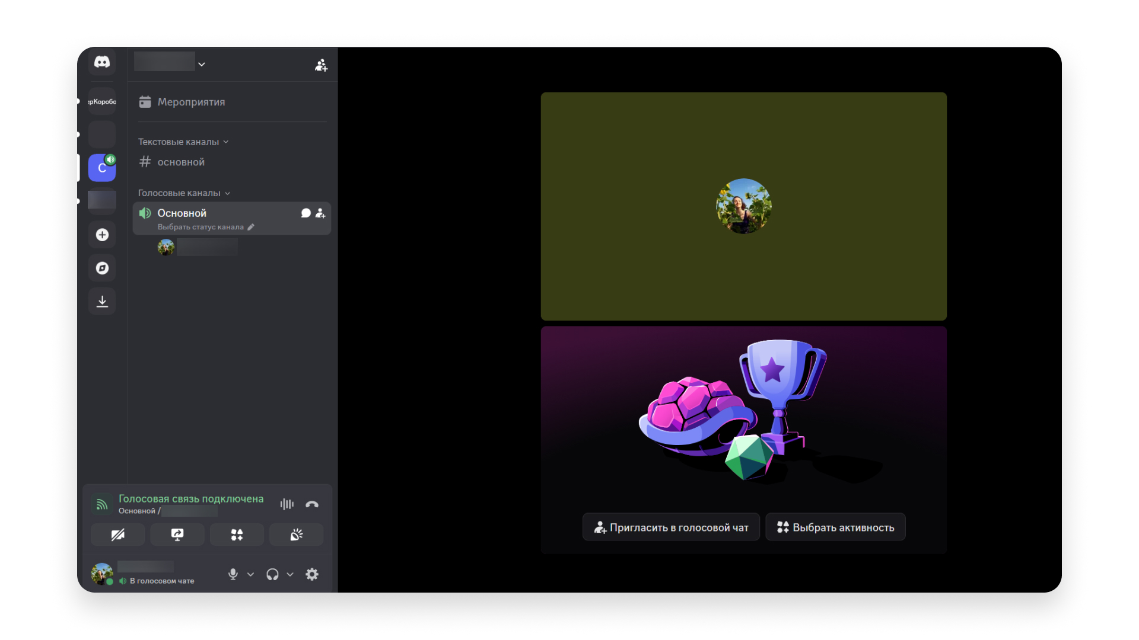Open the soundboard button
This screenshot has height=640, width=1139.
pos(297,535)
